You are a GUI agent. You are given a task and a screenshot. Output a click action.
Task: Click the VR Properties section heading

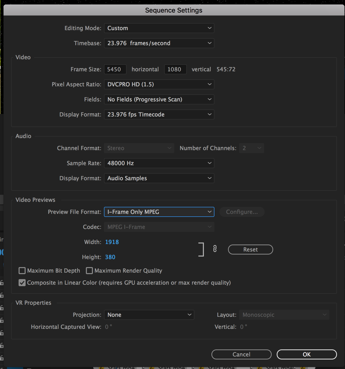(33, 303)
